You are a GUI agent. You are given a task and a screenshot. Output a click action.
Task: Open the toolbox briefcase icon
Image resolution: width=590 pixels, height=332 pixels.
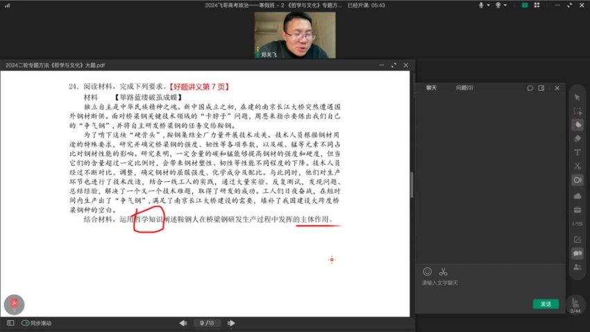click(x=578, y=210)
